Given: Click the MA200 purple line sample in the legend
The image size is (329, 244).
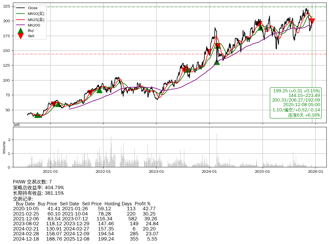Looking at the screenshot, I should coord(21,25).
